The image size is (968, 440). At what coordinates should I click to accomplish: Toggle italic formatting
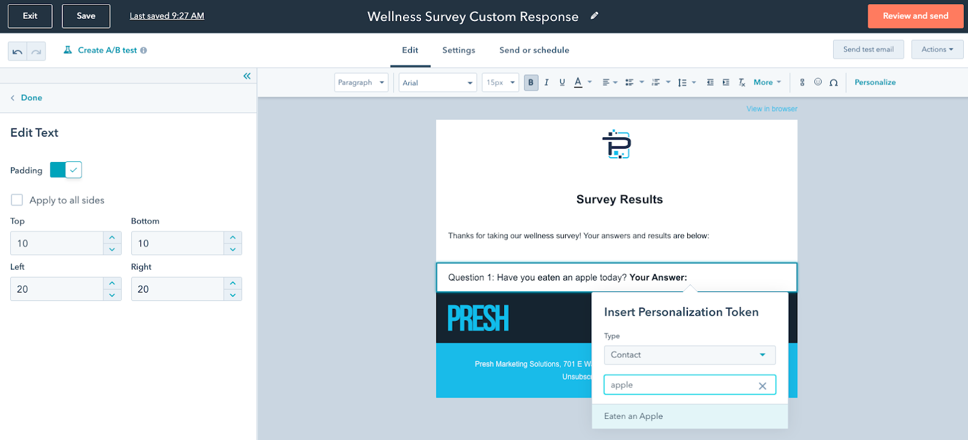[x=546, y=82]
